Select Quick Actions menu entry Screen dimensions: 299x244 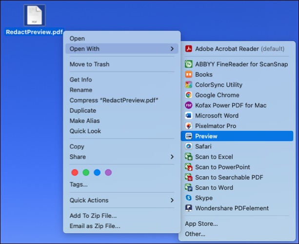pos(121,200)
